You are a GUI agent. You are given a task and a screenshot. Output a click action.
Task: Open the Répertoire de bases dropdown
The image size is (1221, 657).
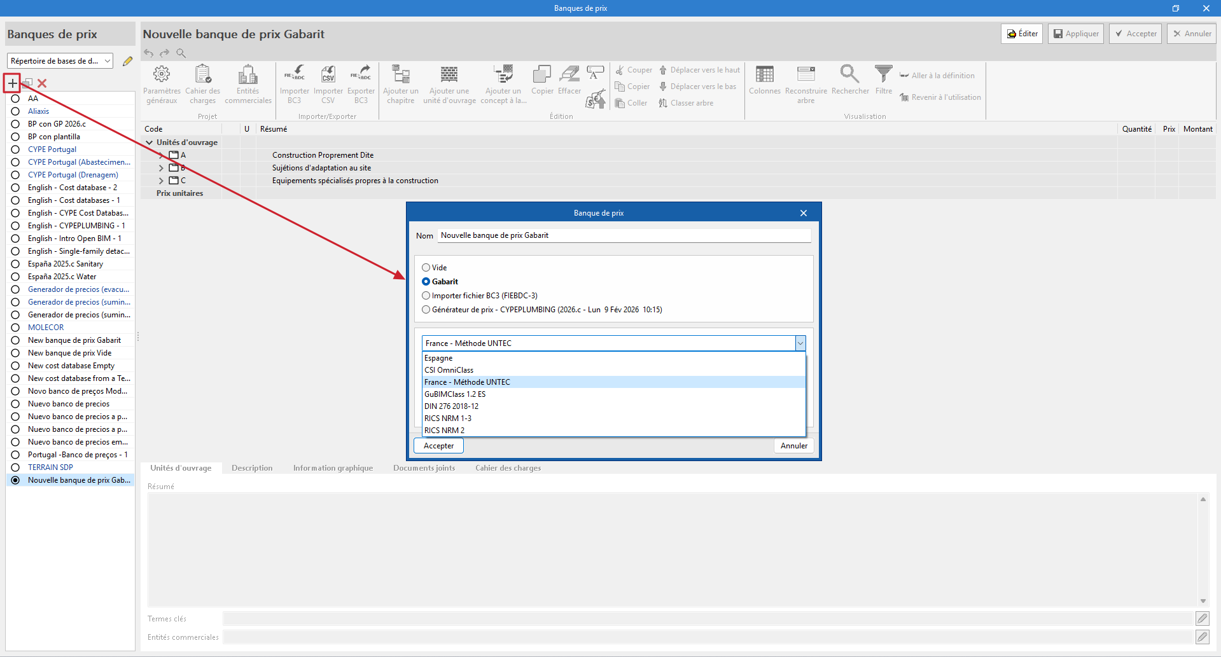click(61, 61)
